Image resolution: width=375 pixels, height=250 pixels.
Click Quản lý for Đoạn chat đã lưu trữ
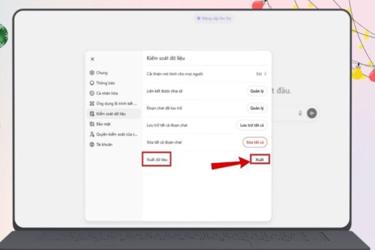tap(257, 107)
